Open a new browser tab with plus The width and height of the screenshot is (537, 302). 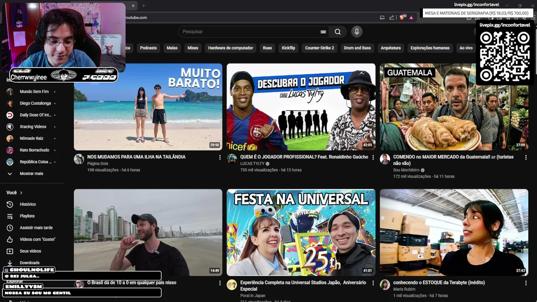(143, 6)
